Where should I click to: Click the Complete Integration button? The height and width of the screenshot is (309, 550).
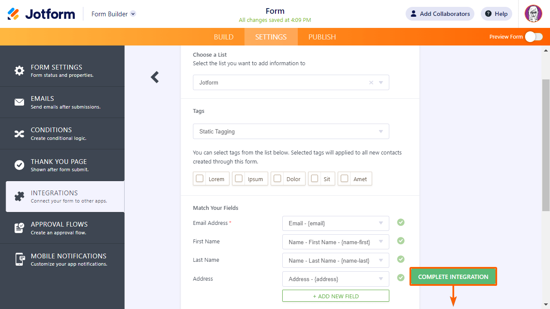tap(453, 277)
